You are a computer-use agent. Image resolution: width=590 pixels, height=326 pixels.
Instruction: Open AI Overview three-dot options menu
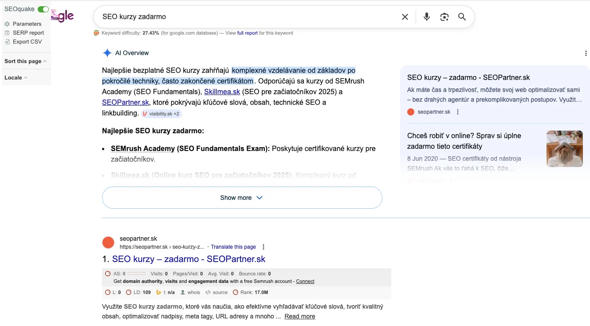(586, 53)
